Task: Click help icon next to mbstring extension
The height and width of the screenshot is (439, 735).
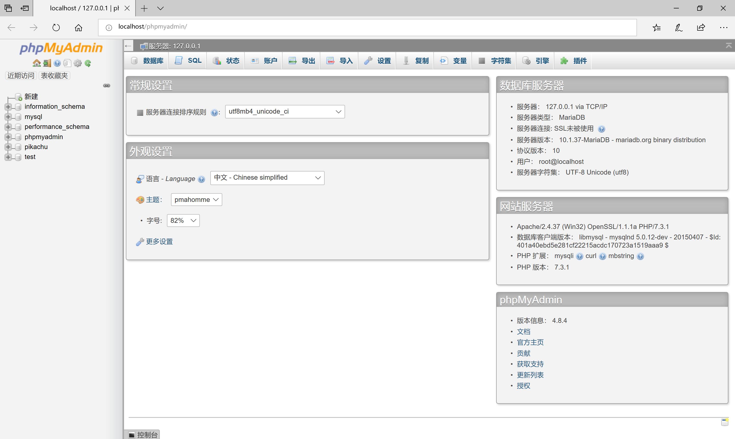Action: tap(641, 256)
